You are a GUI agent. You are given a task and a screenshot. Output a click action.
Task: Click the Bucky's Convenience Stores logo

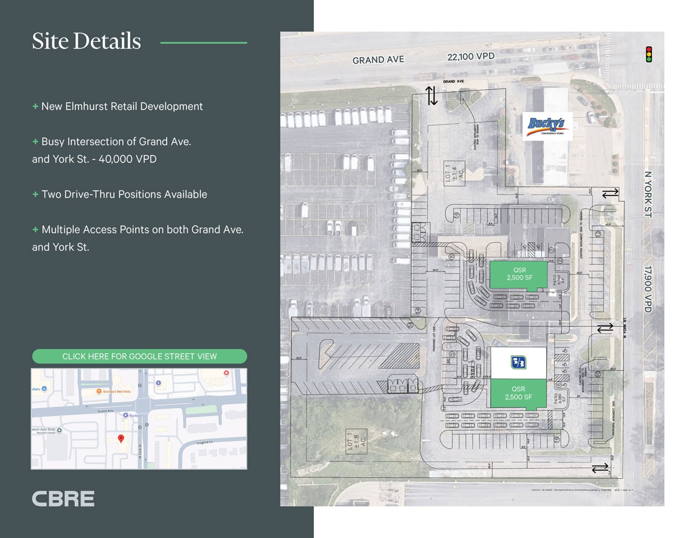549,127
